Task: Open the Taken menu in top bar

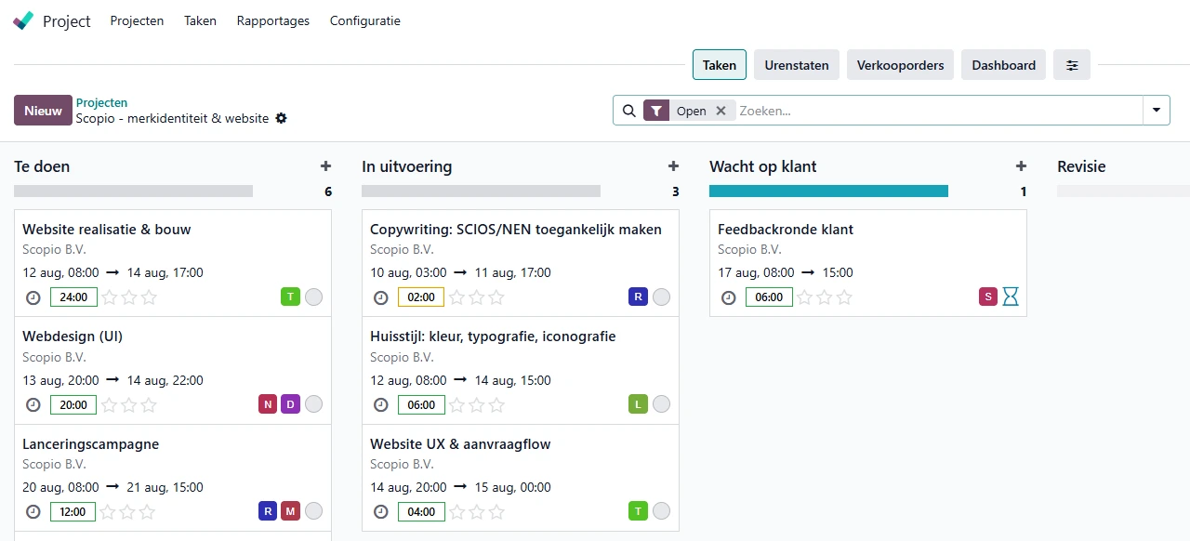Action: tap(200, 20)
